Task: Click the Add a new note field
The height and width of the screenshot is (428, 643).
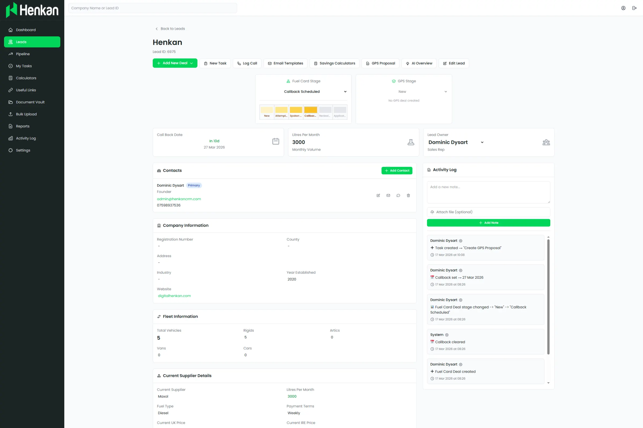Action: [488, 192]
